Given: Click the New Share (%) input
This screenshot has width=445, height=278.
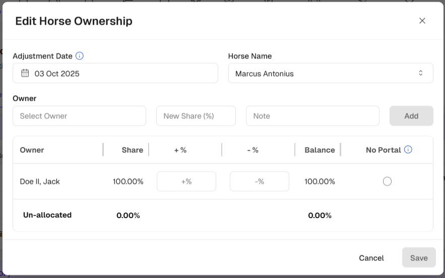Looking at the screenshot, I should tap(196, 116).
